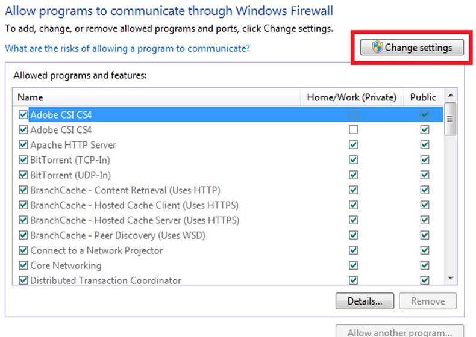
Task: Toggle Home/Work for BranchCache - Content Retrieval
Action: coord(353,190)
